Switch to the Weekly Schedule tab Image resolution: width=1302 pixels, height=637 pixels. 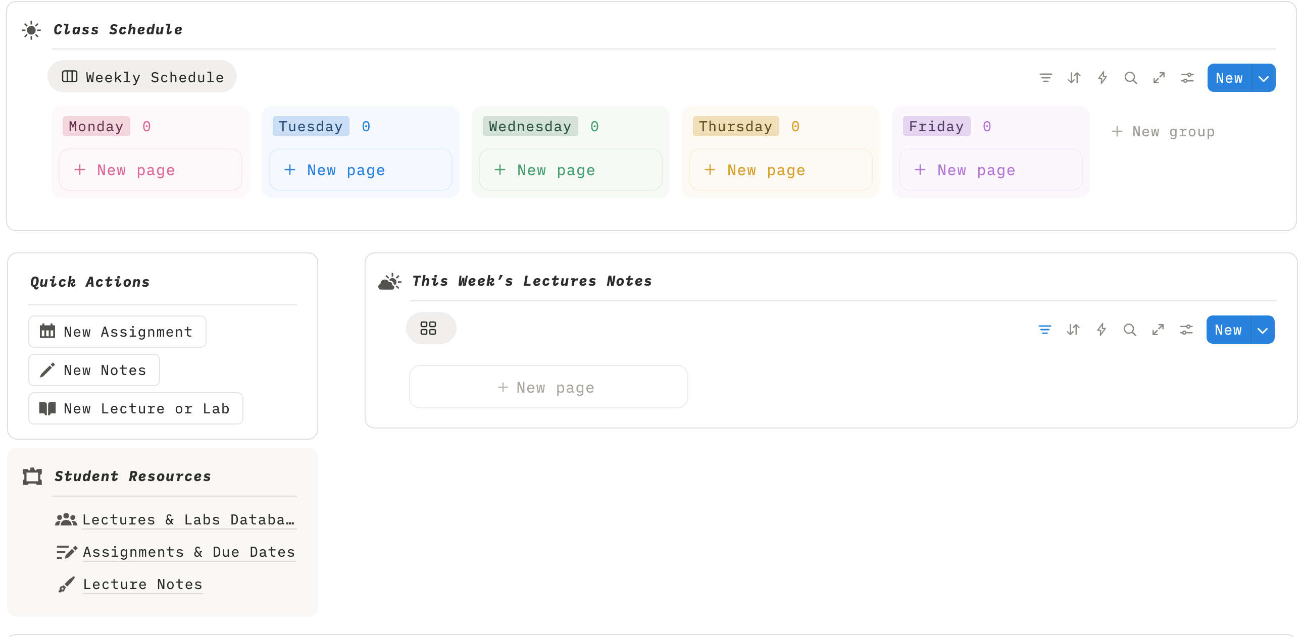pyautogui.click(x=142, y=76)
